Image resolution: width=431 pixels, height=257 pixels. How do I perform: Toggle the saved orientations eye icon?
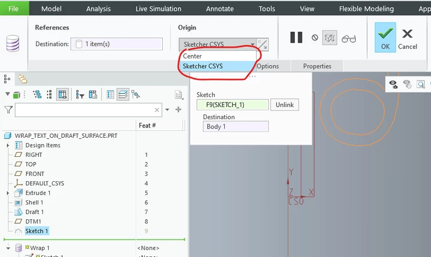point(393,84)
